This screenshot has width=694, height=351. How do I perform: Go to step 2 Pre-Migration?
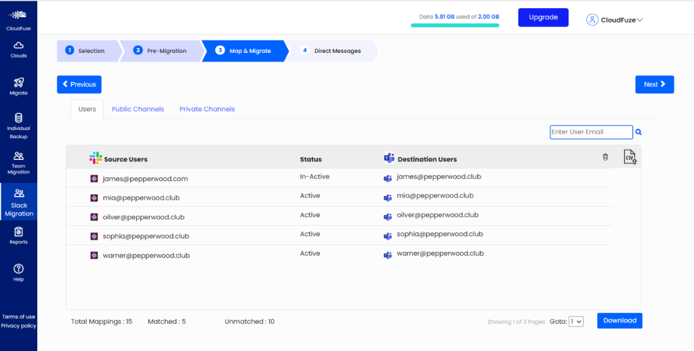tap(161, 51)
